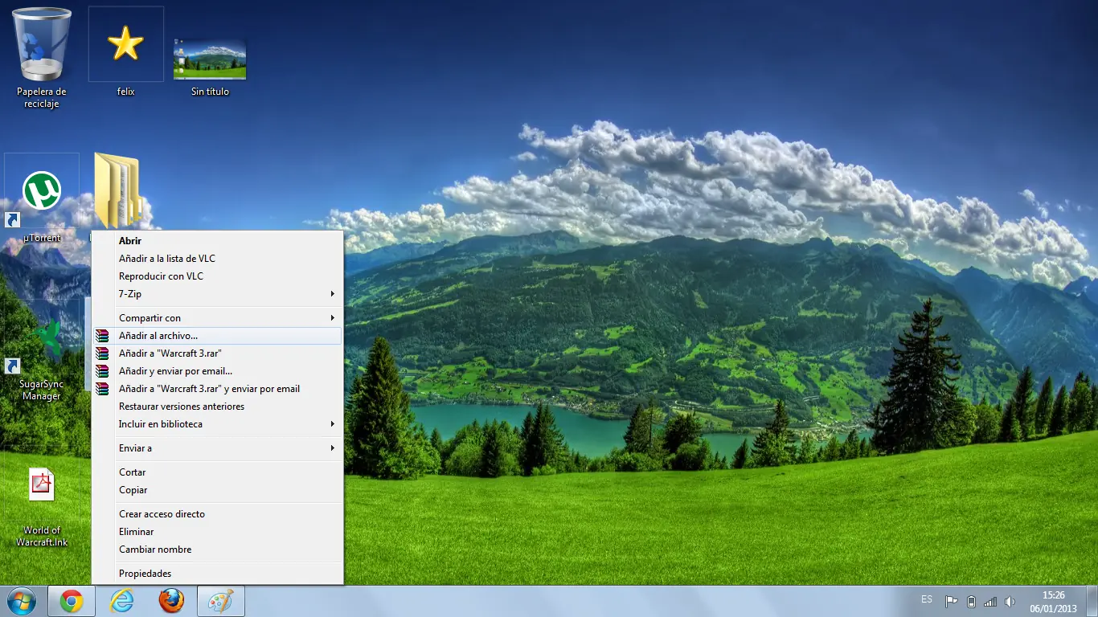Choose Reproducir con VLC

(217, 276)
